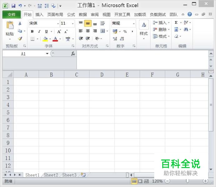Open the Borders dropdown arrow
Viewport: 216px width, 187px height.
click(x=37, y=39)
